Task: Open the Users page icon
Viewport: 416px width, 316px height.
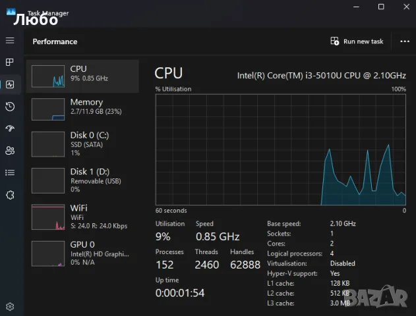Action: 10,151
